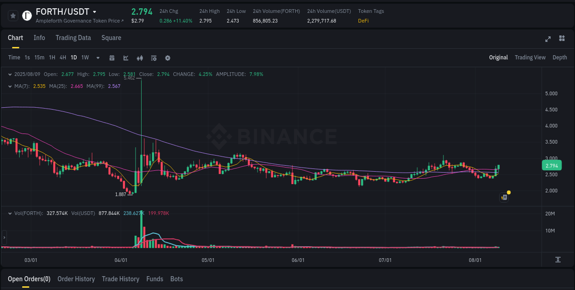Switch to Depth chart mode
Image resolution: width=575 pixels, height=290 pixels.
(x=560, y=58)
